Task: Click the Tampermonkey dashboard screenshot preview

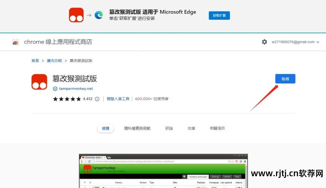Action: pos(163,171)
